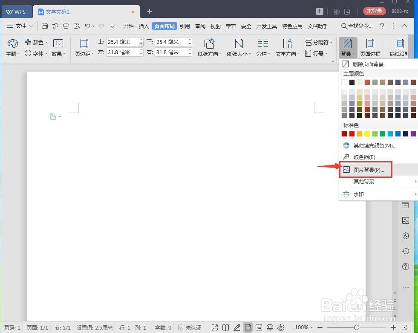This screenshot has width=418, height=333.
Task: Open the 主题 theme palette icon
Action: coord(12,43)
